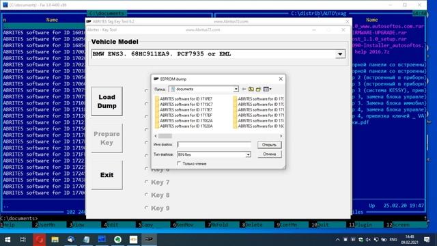This screenshot has height=246, width=437.
Task: Select 'ABRITES software for ID 1717E7' folder
Action: pos(186,109)
